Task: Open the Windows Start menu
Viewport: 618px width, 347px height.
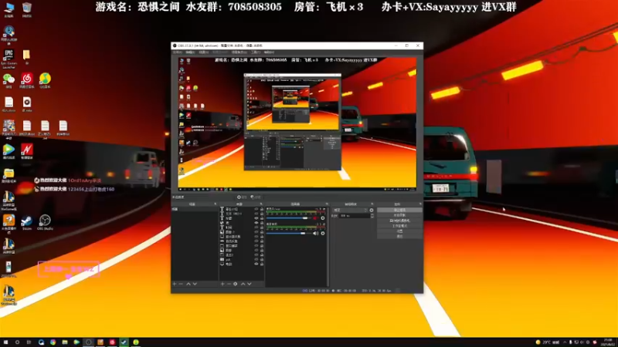Action: tap(5, 342)
